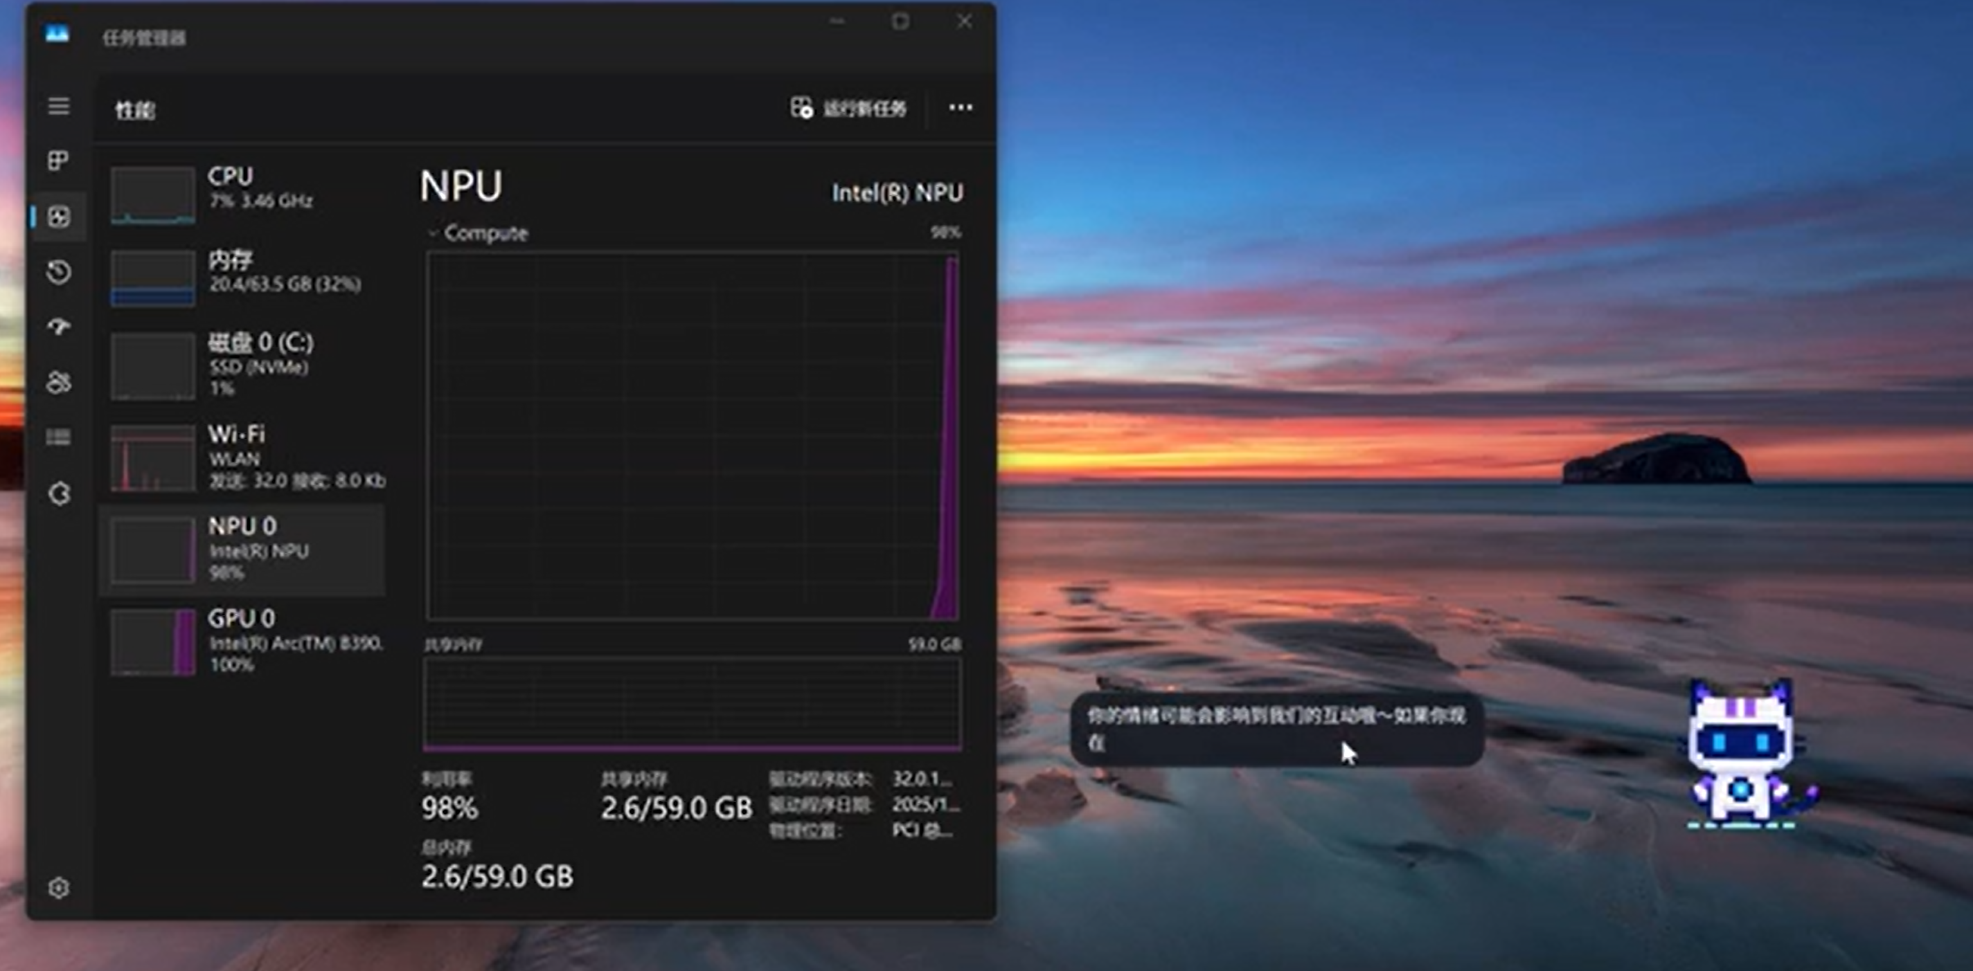The height and width of the screenshot is (971, 1973).
Task: Click the Task Manager app icon in the title bar
Action: click(x=57, y=34)
